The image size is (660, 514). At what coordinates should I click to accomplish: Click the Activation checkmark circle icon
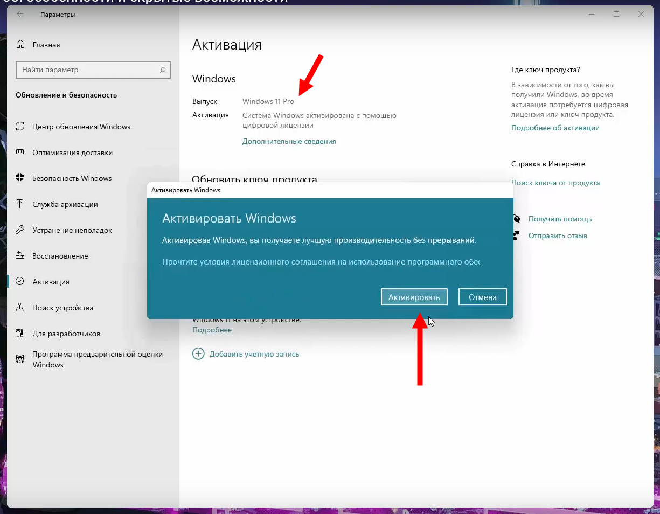(x=20, y=282)
